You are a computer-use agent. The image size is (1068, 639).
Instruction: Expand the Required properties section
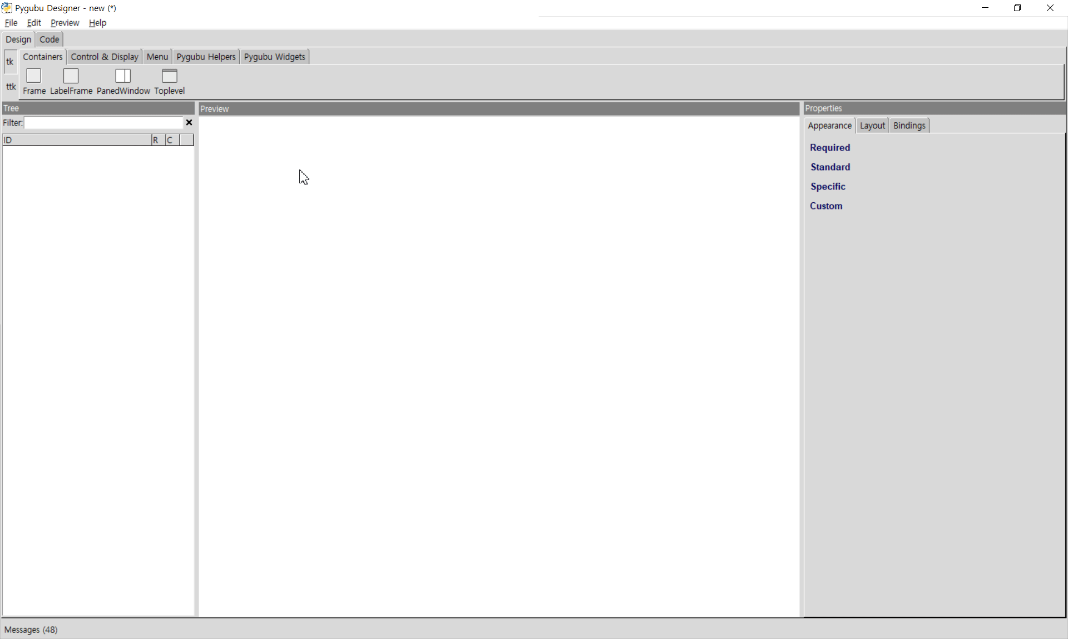[x=830, y=148]
